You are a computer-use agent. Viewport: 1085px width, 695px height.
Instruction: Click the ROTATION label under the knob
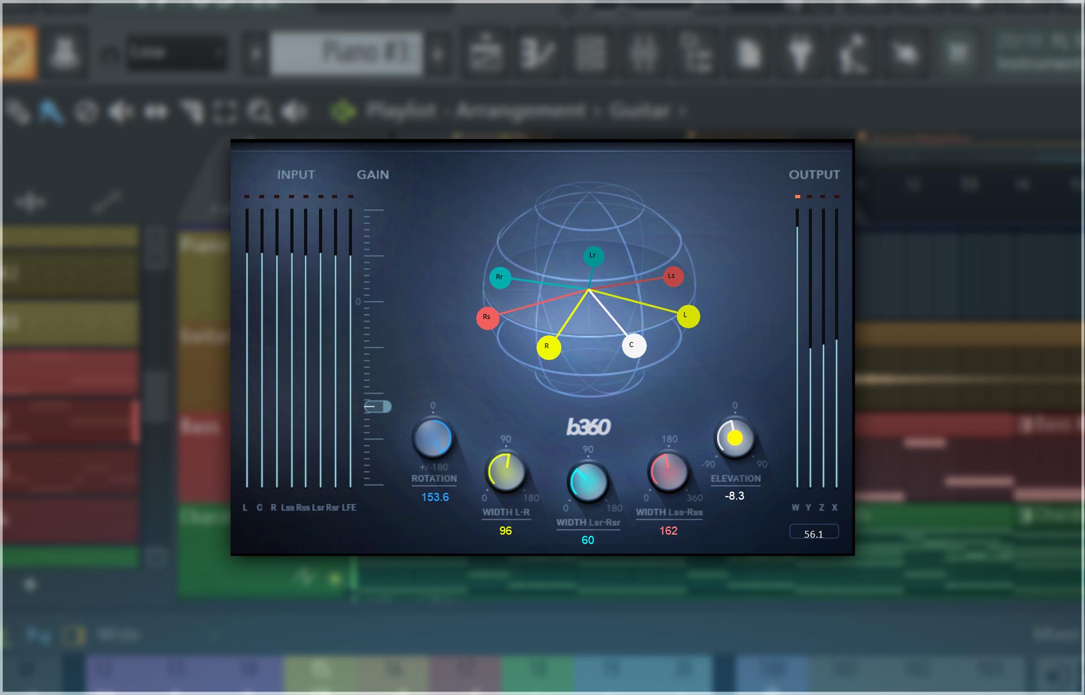pyautogui.click(x=434, y=479)
